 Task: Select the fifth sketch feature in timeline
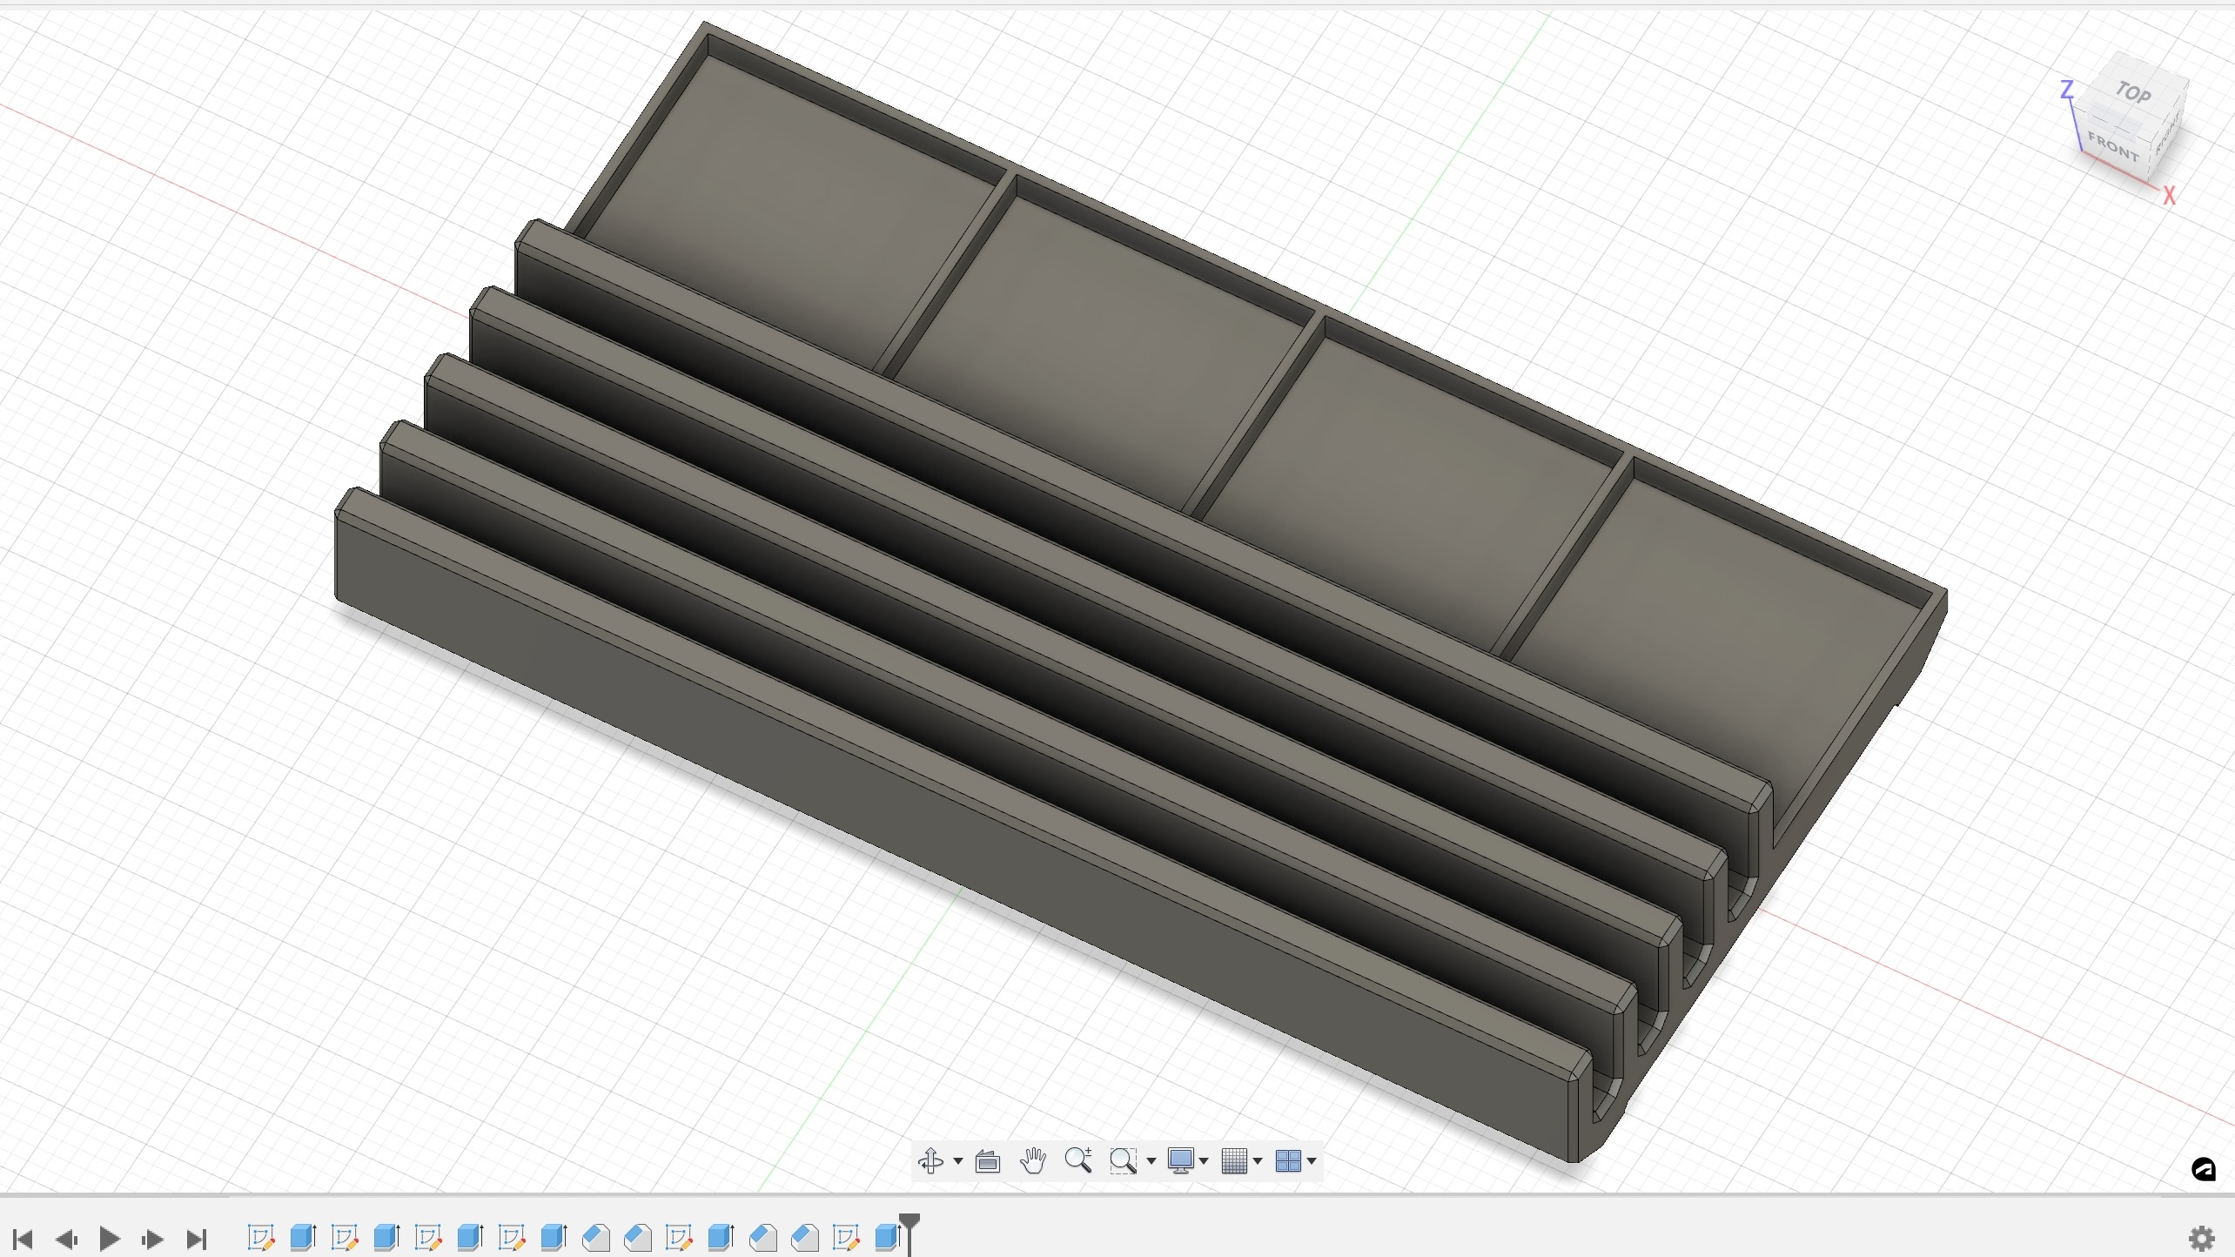pyautogui.click(x=679, y=1237)
